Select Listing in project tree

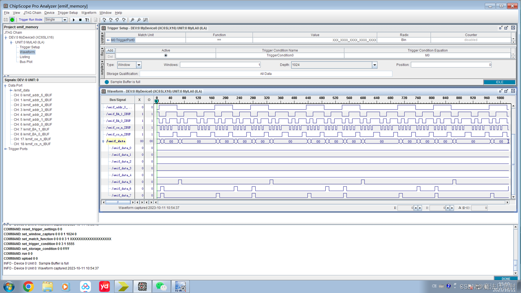25,57
